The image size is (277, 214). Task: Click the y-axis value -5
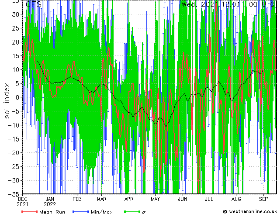click(16, 111)
